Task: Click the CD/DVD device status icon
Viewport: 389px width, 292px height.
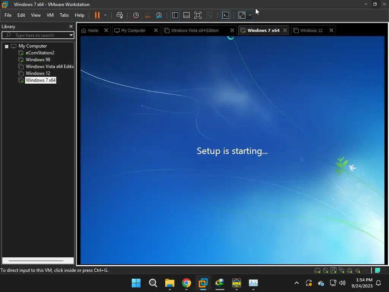Action: [x=326, y=270]
